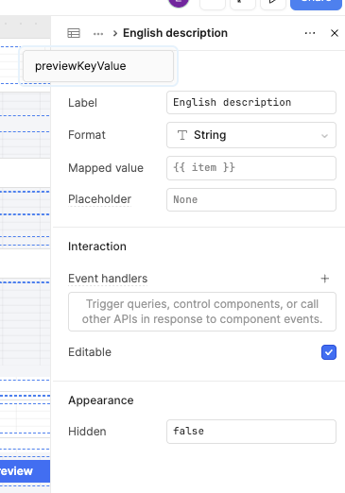
Task: Click the preview play icon button
Action: click(x=273, y=4)
